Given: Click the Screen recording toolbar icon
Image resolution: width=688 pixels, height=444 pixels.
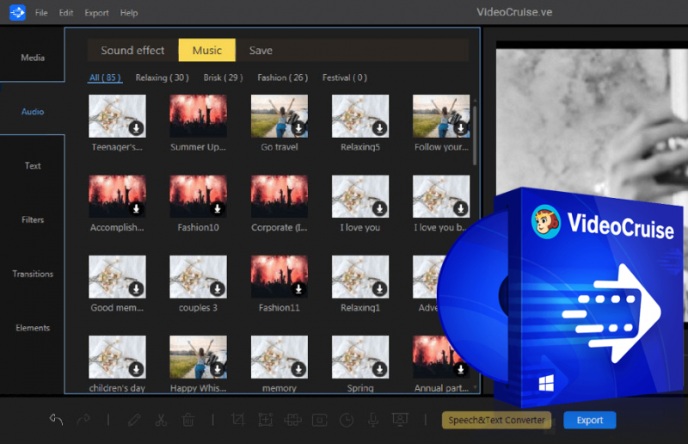Looking at the screenshot, I should click(400, 419).
